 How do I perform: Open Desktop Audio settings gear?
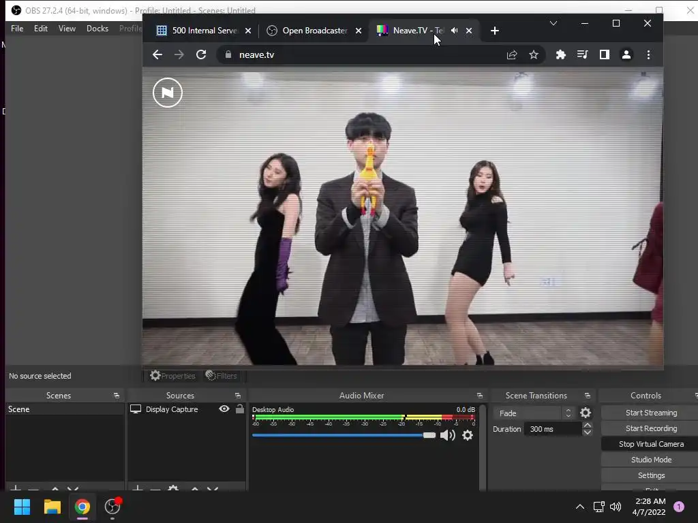tap(468, 435)
